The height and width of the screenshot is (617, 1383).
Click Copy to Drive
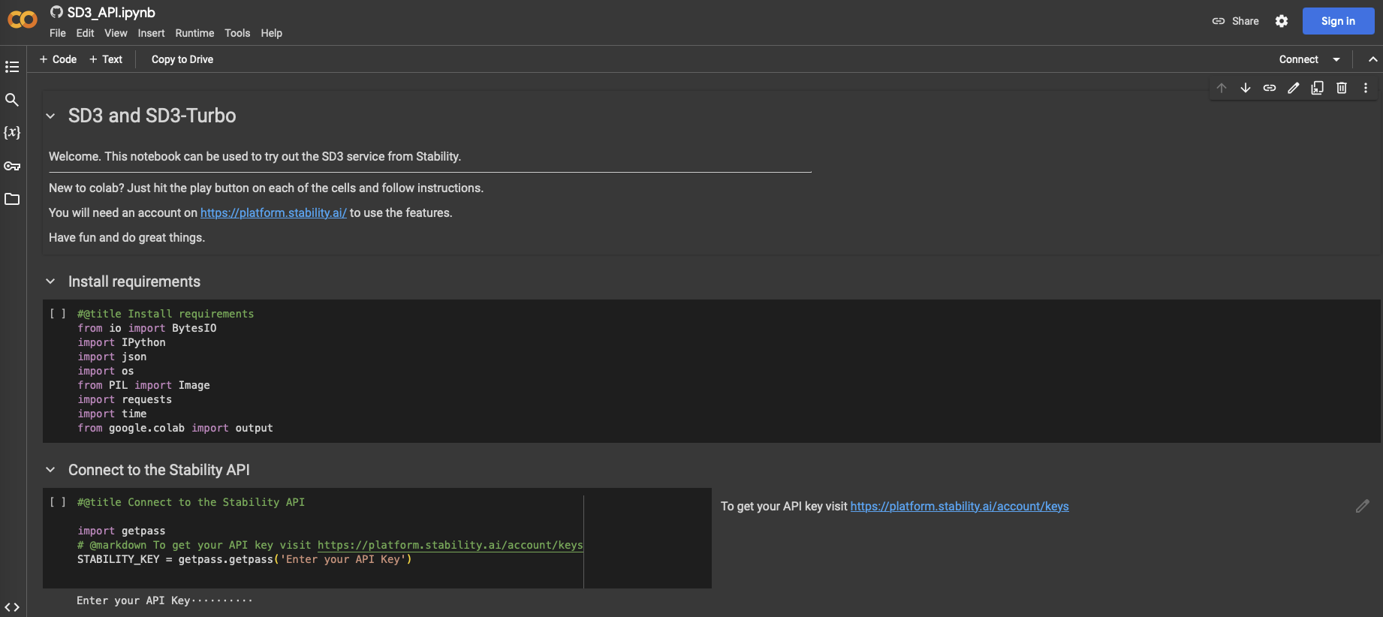point(182,59)
